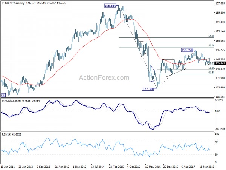Select the upper 61.8 Fibonacci level label

211,36
